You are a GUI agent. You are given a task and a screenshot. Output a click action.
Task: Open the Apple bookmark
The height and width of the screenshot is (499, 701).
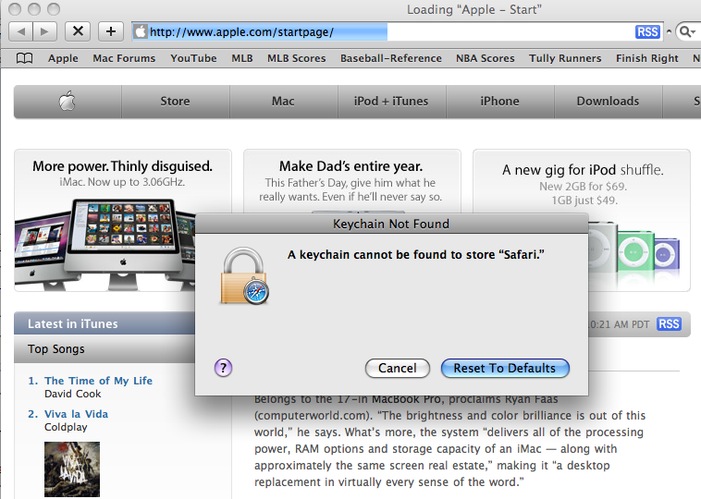pos(63,58)
